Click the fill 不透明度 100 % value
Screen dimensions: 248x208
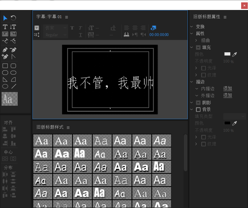point(228,61)
